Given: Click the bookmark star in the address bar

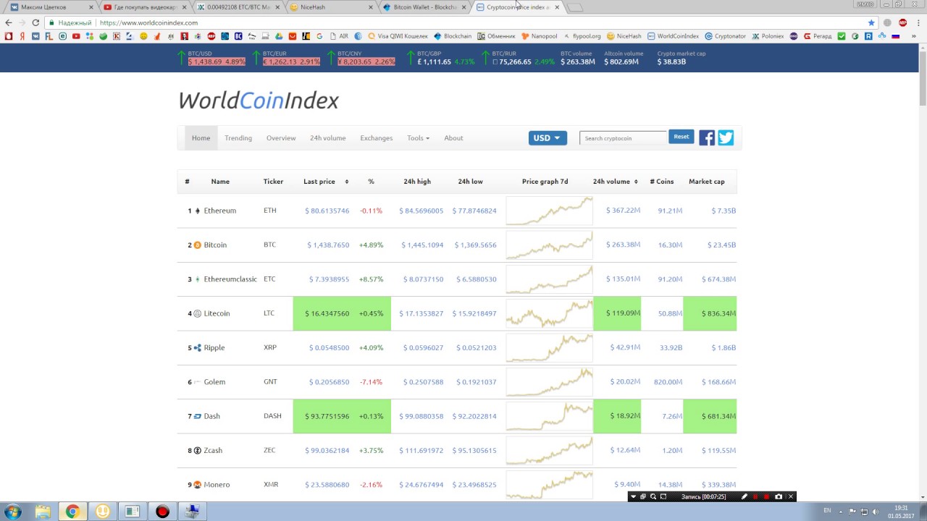Looking at the screenshot, I should click(x=871, y=22).
